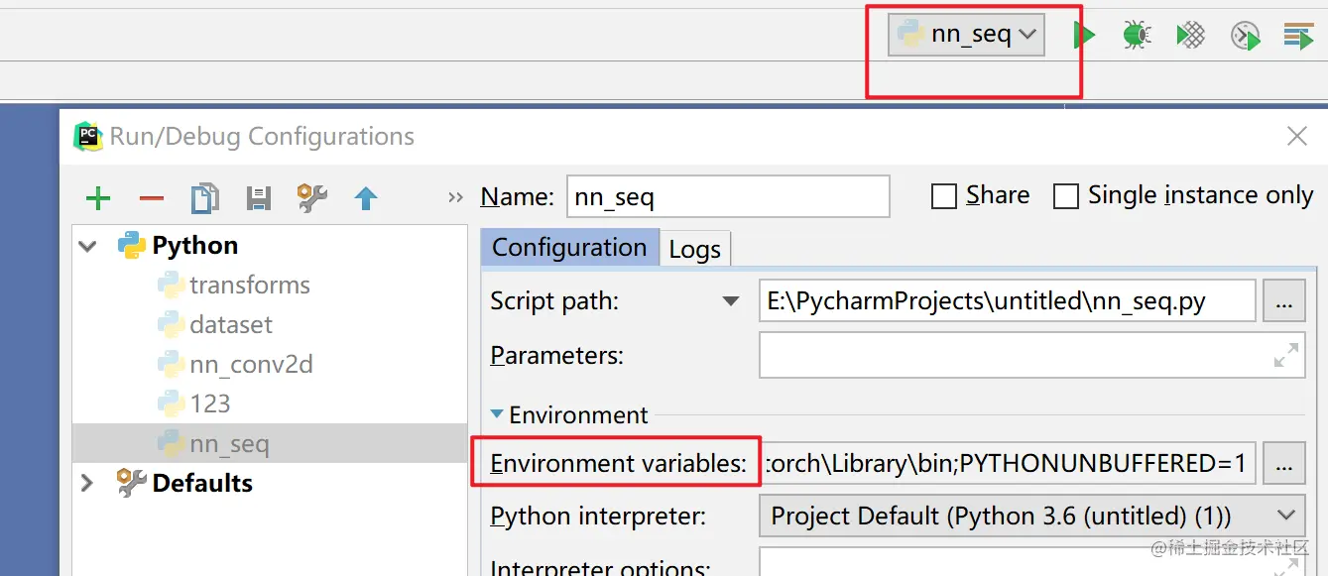This screenshot has height=576, width=1328.
Task: Collapse the Environment section
Action: pos(497,414)
